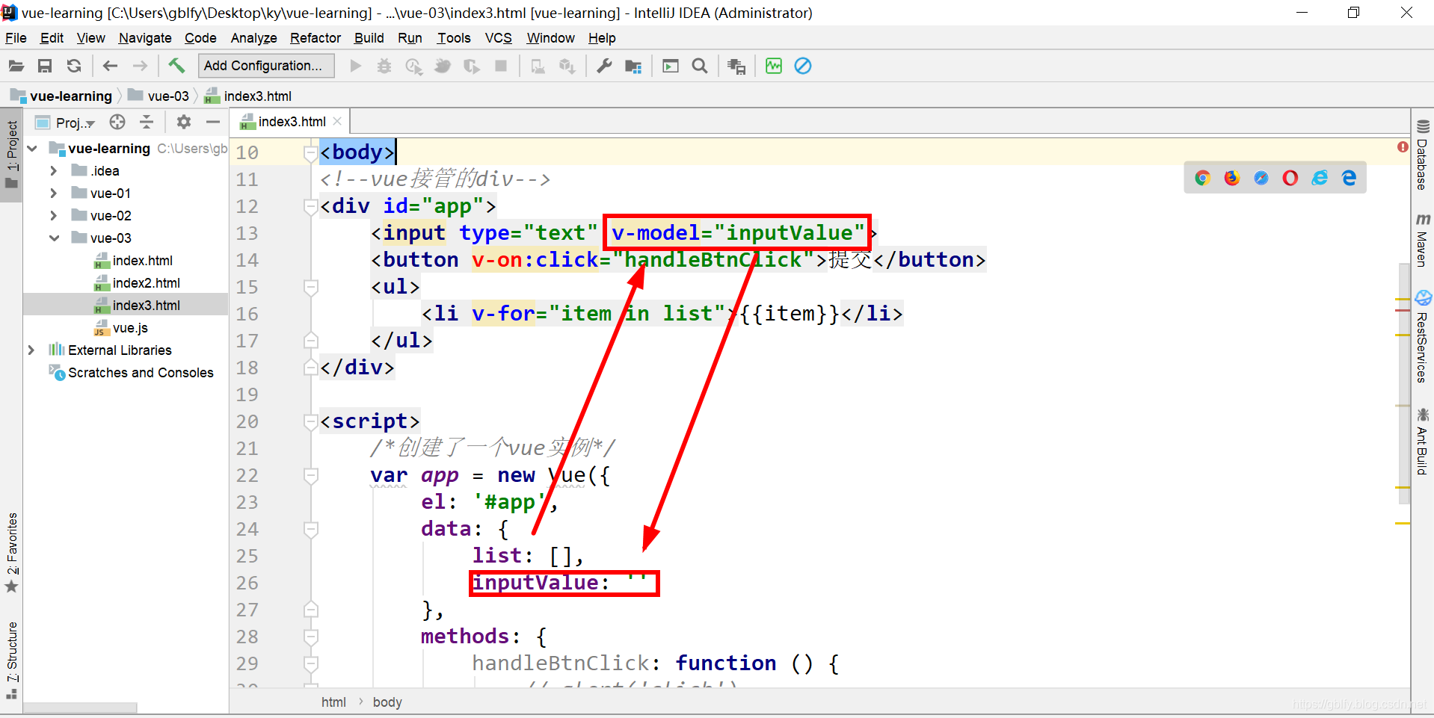Open preview in Firefox browser icon
1434x718 pixels.
(1231, 178)
